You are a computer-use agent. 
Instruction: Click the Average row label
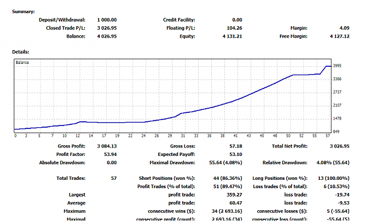[x=76, y=203]
